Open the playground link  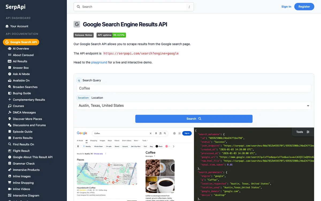(99, 62)
